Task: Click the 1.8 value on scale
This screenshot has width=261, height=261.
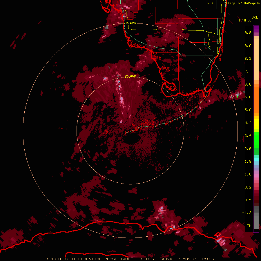Action: pos(248,161)
